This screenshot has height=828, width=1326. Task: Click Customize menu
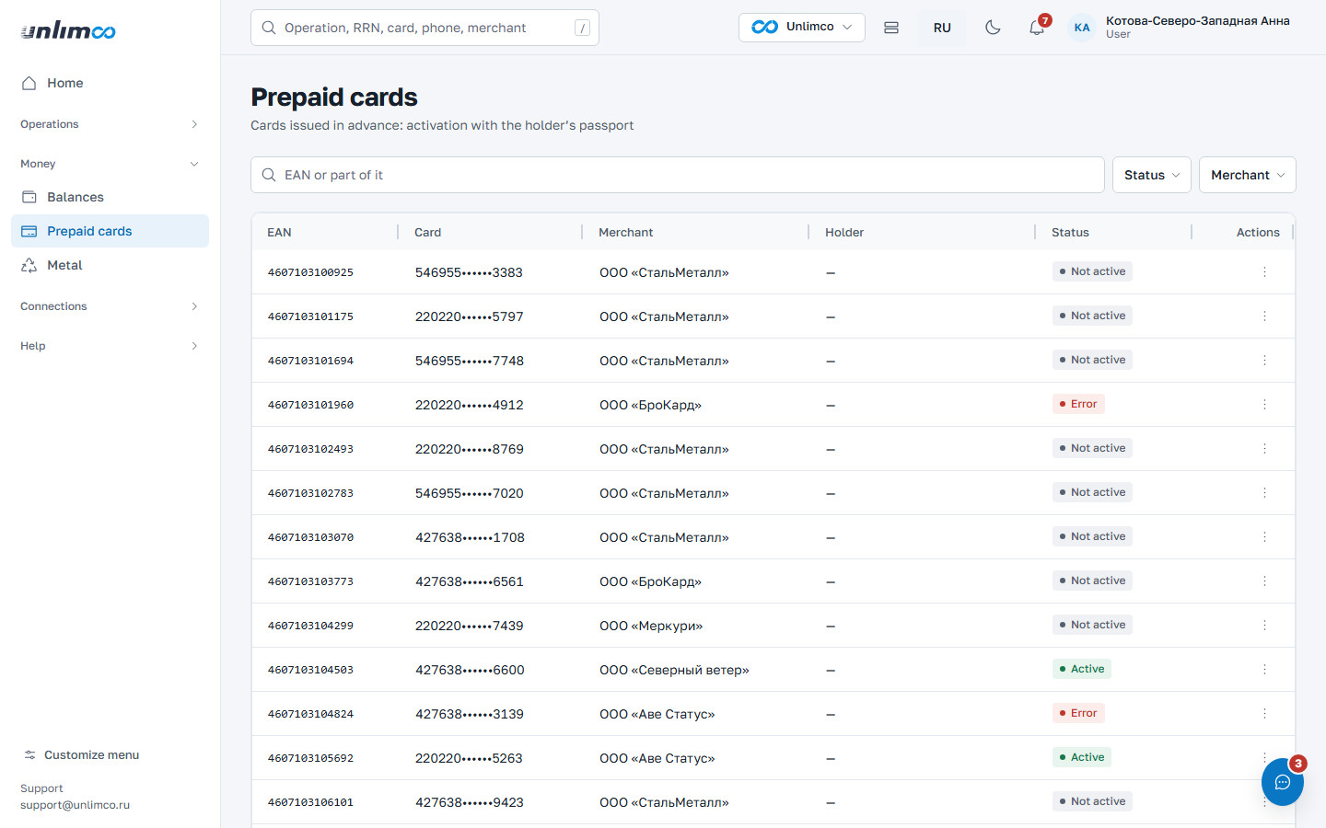point(81,755)
